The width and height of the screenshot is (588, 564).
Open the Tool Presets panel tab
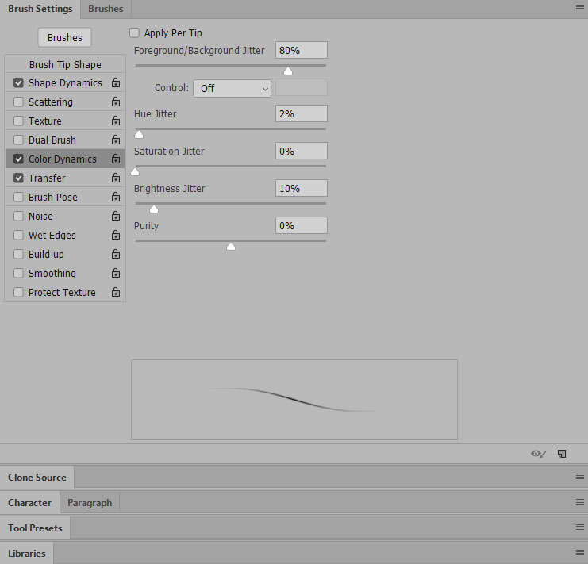[x=35, y=528]
